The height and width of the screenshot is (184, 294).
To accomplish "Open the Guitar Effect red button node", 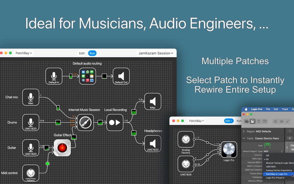I will tap(62, 148).
